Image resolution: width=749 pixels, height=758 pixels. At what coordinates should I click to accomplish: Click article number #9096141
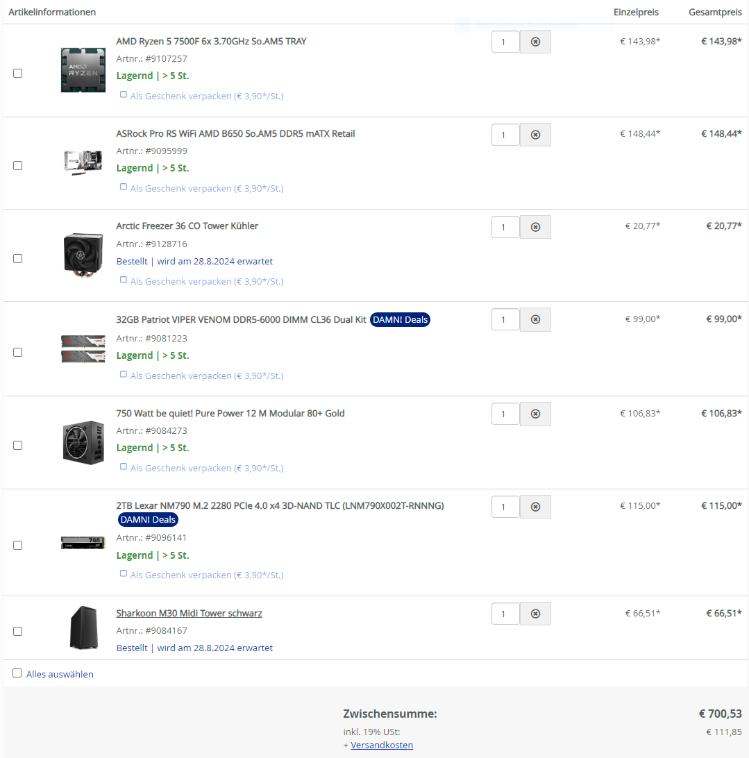tap(167, 538)
